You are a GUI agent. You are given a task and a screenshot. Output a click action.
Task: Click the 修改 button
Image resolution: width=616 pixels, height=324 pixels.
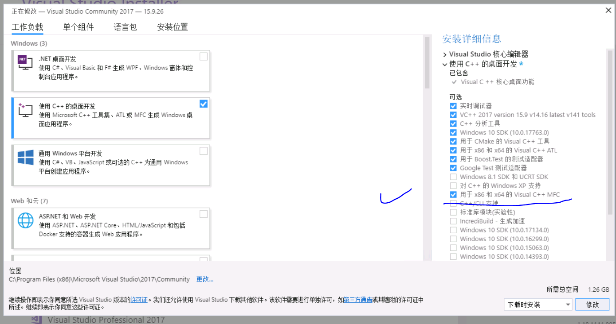pos(592,305)
